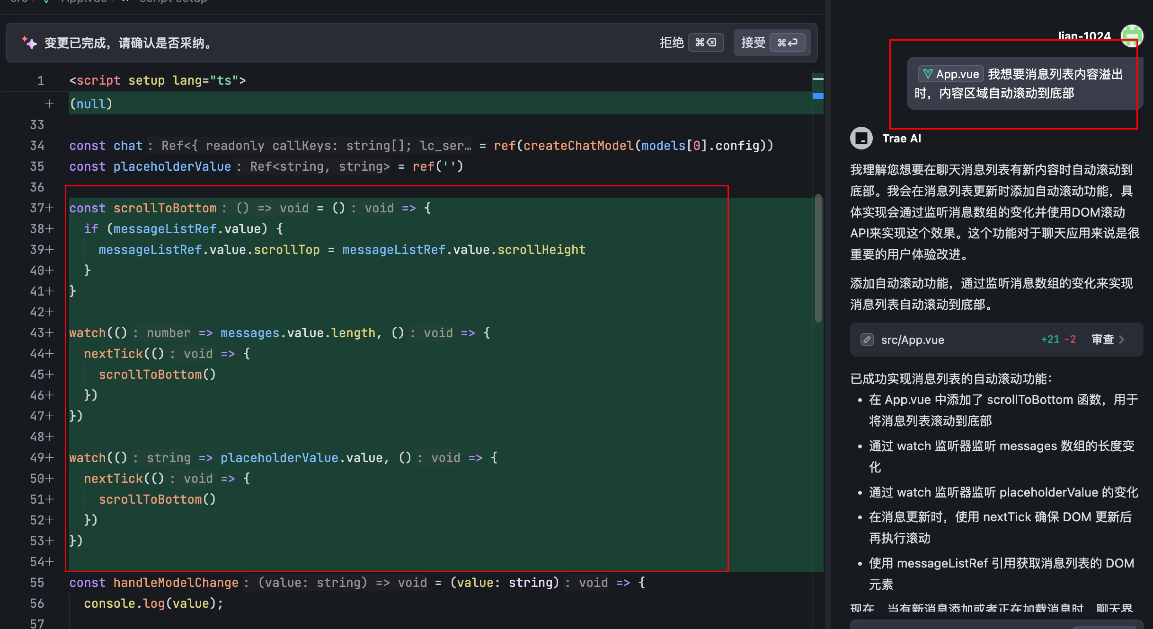Image resolution: width=1153 pixels, height=629 pixels.
Task: Open the src/App.vue changed file card
Action: point(913,339)
